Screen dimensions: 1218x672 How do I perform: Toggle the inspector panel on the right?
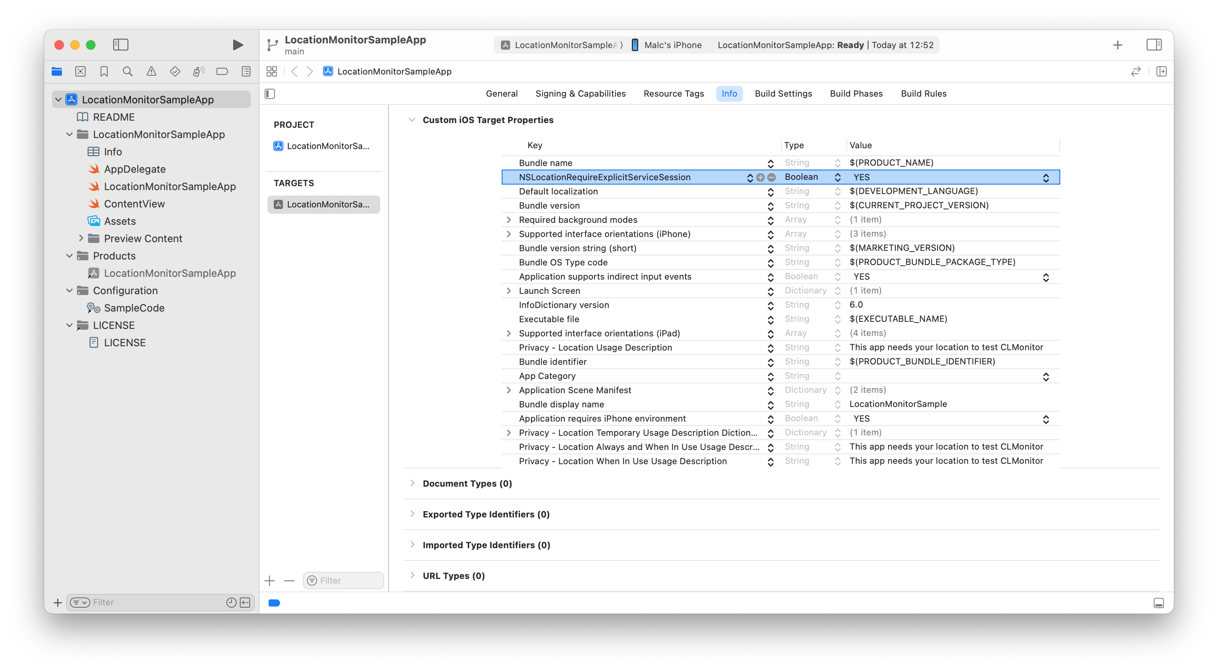tap(1154, 45)
